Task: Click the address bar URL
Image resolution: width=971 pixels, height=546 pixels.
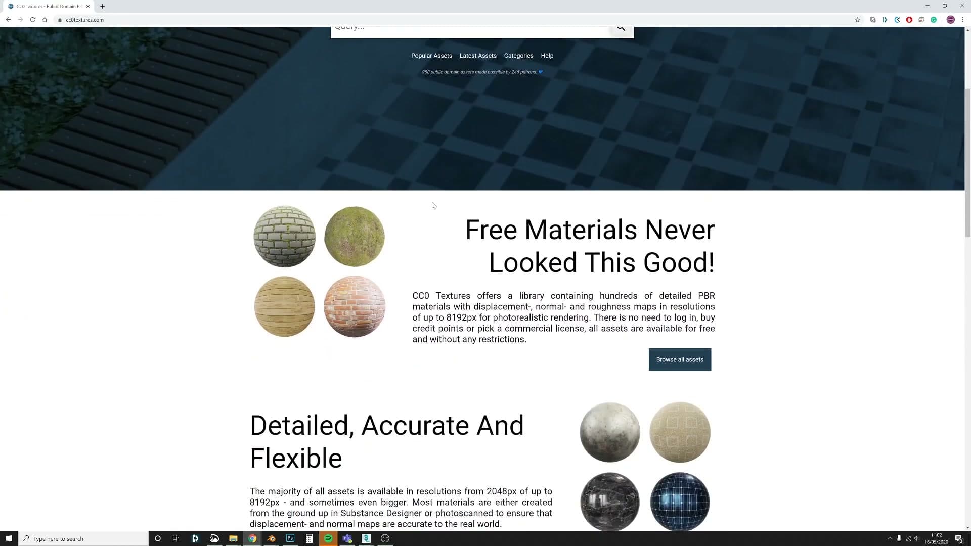Action: 84,20
